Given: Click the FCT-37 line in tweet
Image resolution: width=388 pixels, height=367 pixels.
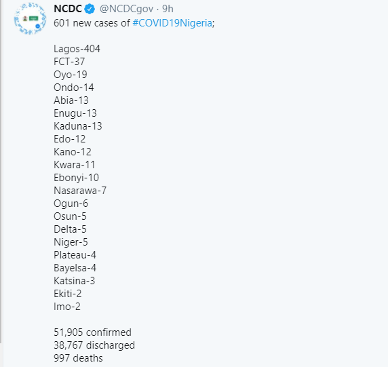Looking at the screenshot, I should (x=69, y=62).
